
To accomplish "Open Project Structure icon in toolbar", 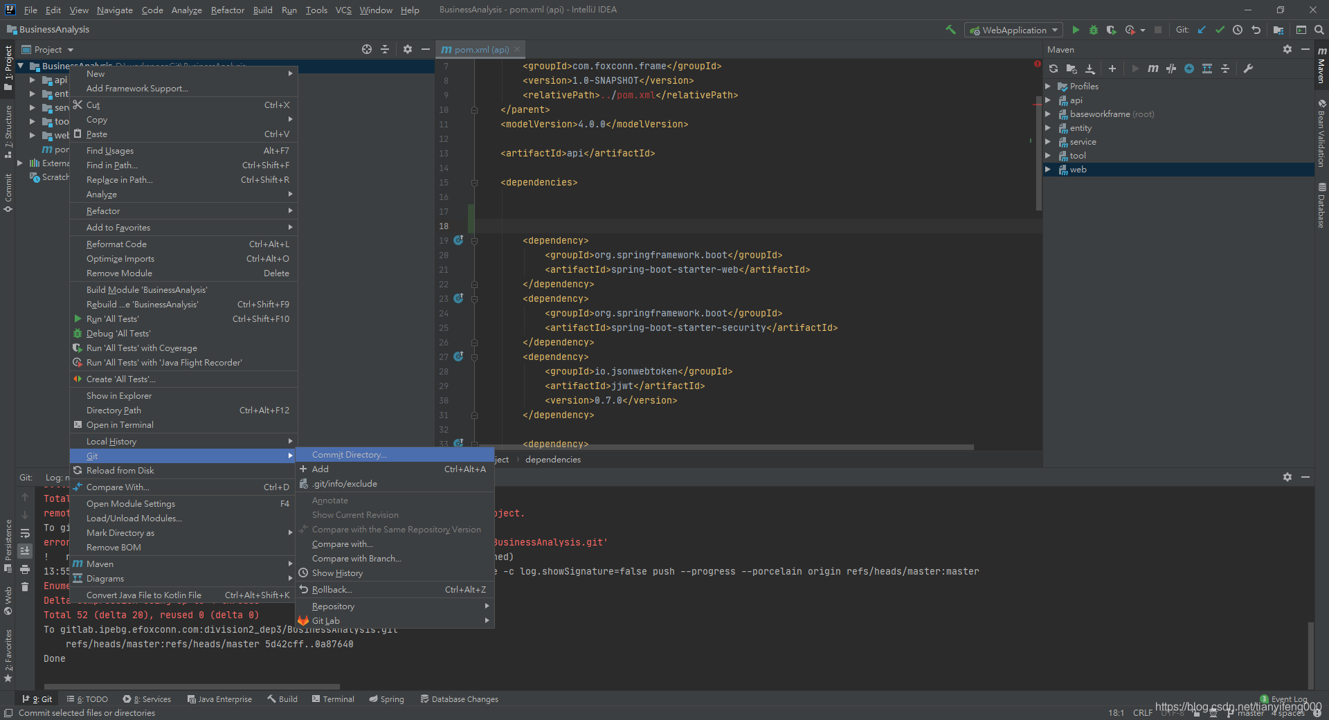I will click(1278, 30).
